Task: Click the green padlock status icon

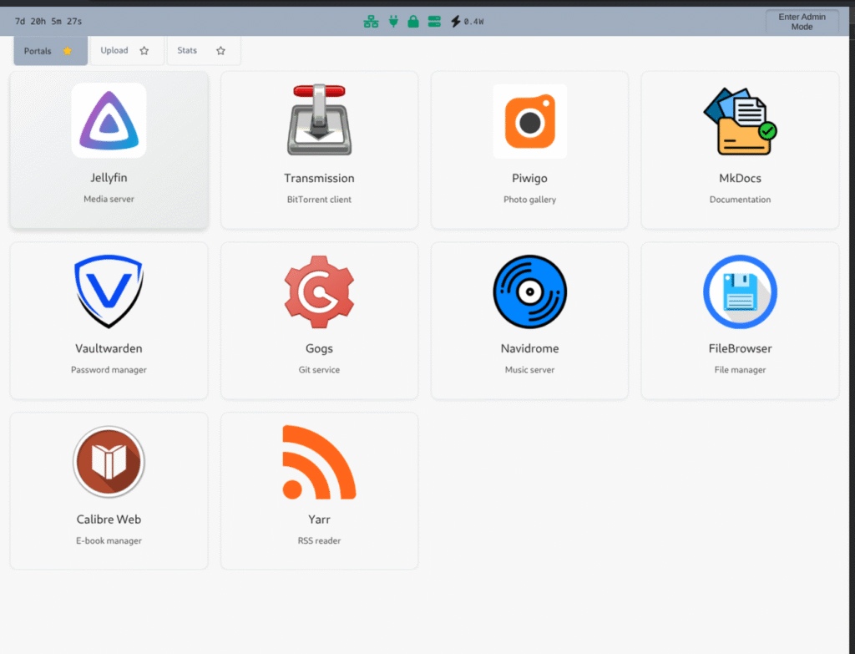Action: [413, 22]
